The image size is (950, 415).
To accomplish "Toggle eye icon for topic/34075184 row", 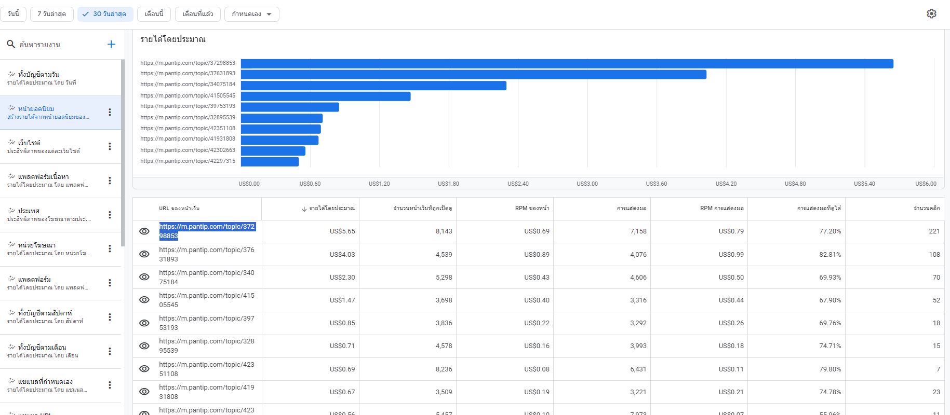I will pyautogui.click(x=144, y=277).
